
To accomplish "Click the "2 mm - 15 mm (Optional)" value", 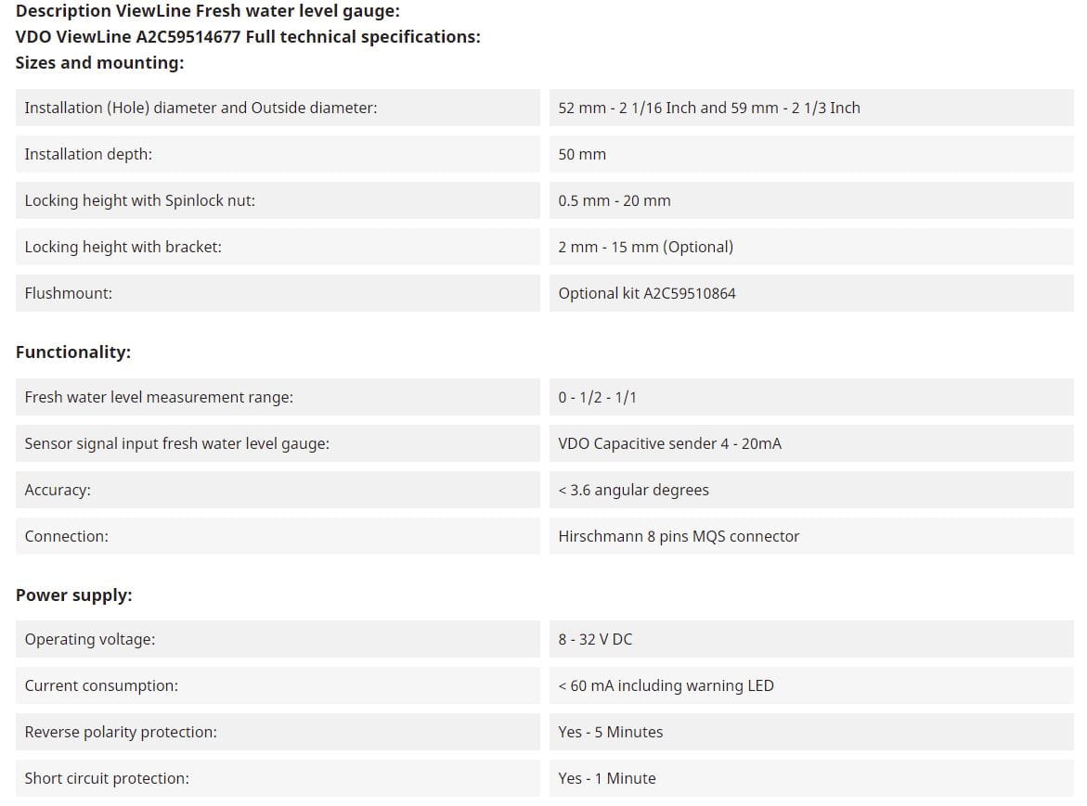I will [645, 247].
